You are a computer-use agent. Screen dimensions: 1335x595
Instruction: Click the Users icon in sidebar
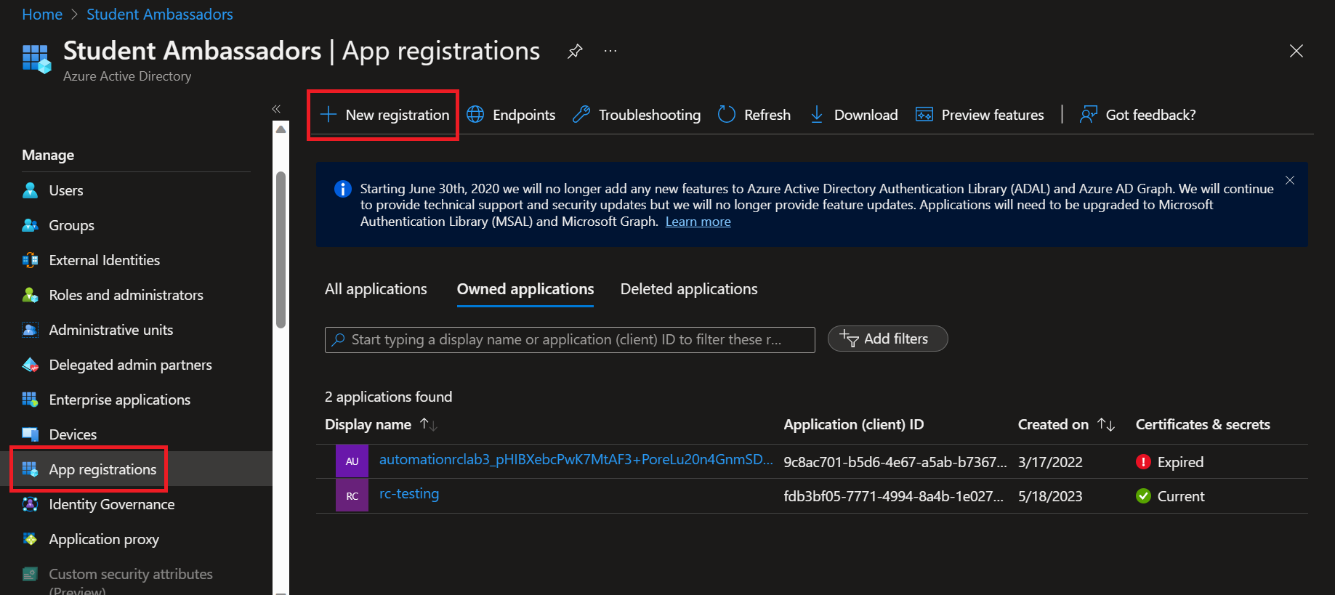pos(31,190)
